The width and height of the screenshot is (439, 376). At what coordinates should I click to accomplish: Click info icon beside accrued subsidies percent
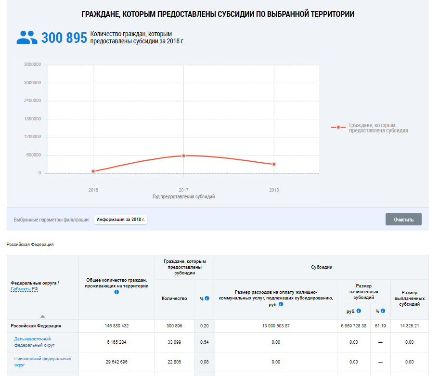(383, 311)
